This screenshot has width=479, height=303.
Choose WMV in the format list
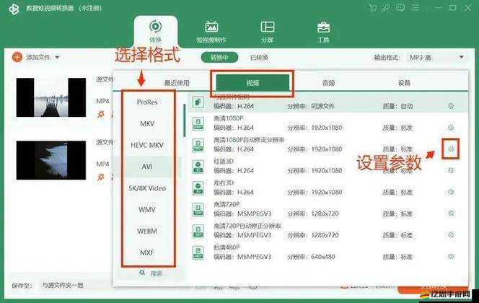[x=147, y=209]
